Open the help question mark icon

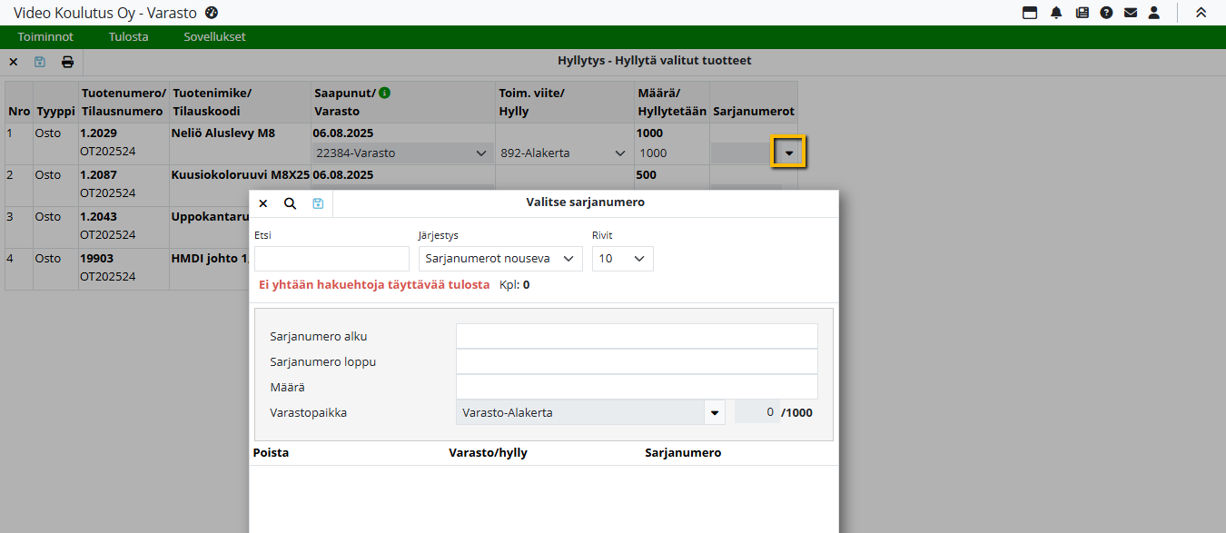tap(1106, 13)
